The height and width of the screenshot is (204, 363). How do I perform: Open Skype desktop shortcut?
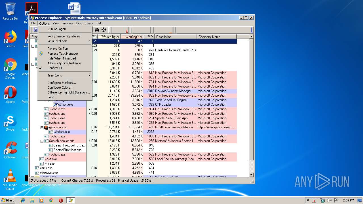10,122
